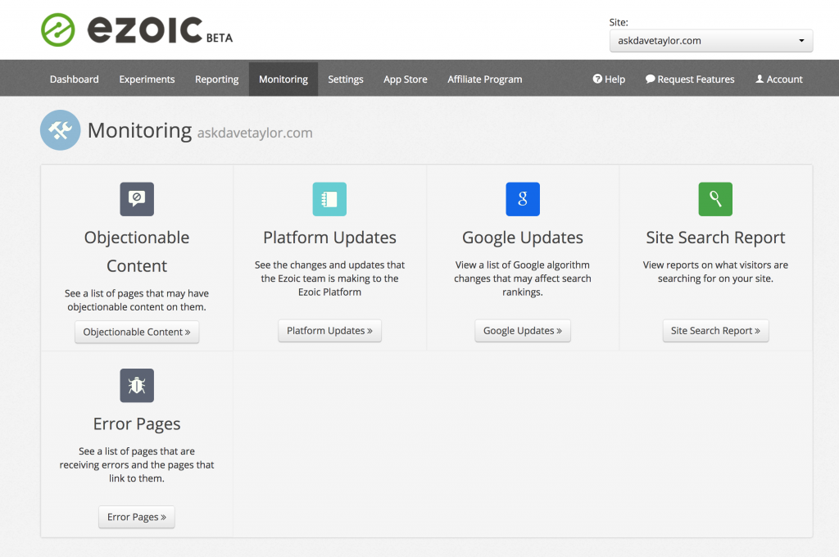Image resolution: width=839 pixels, height=557 pixels.
Task: Click the Help question mark icon
Action: [x=597, y=79]
